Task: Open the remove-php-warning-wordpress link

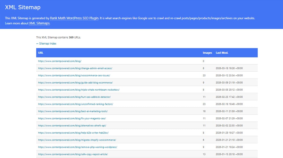Action: point(78,147)
